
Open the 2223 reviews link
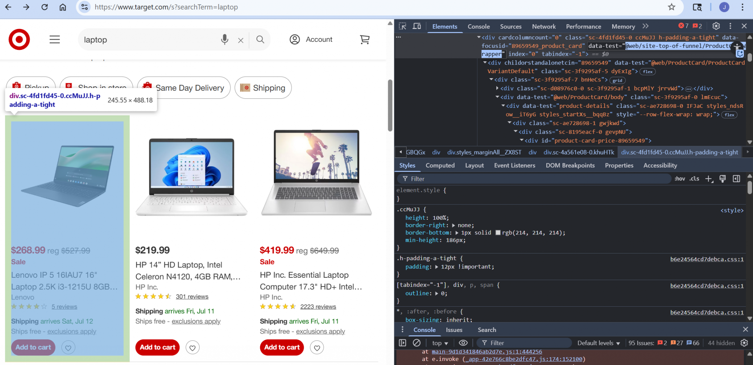click(318, 306)
